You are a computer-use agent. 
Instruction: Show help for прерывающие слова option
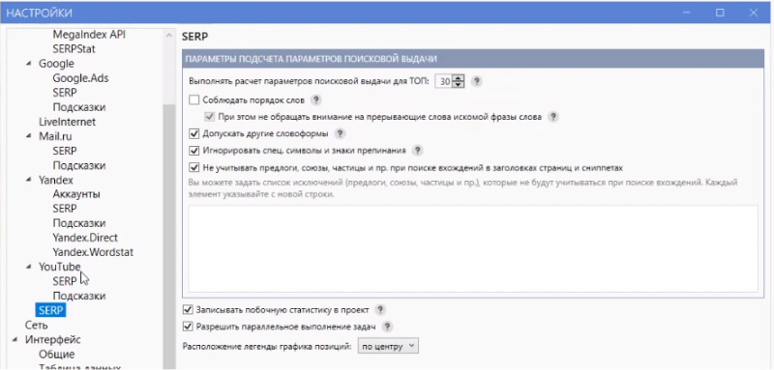tap(553, 117)
